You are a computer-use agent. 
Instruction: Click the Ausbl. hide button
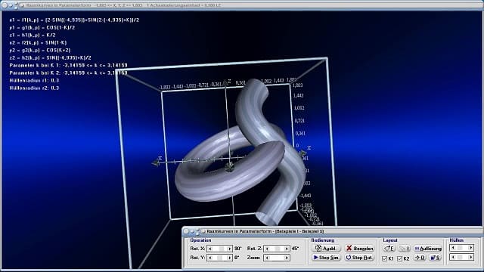click(x=327, y=249)
